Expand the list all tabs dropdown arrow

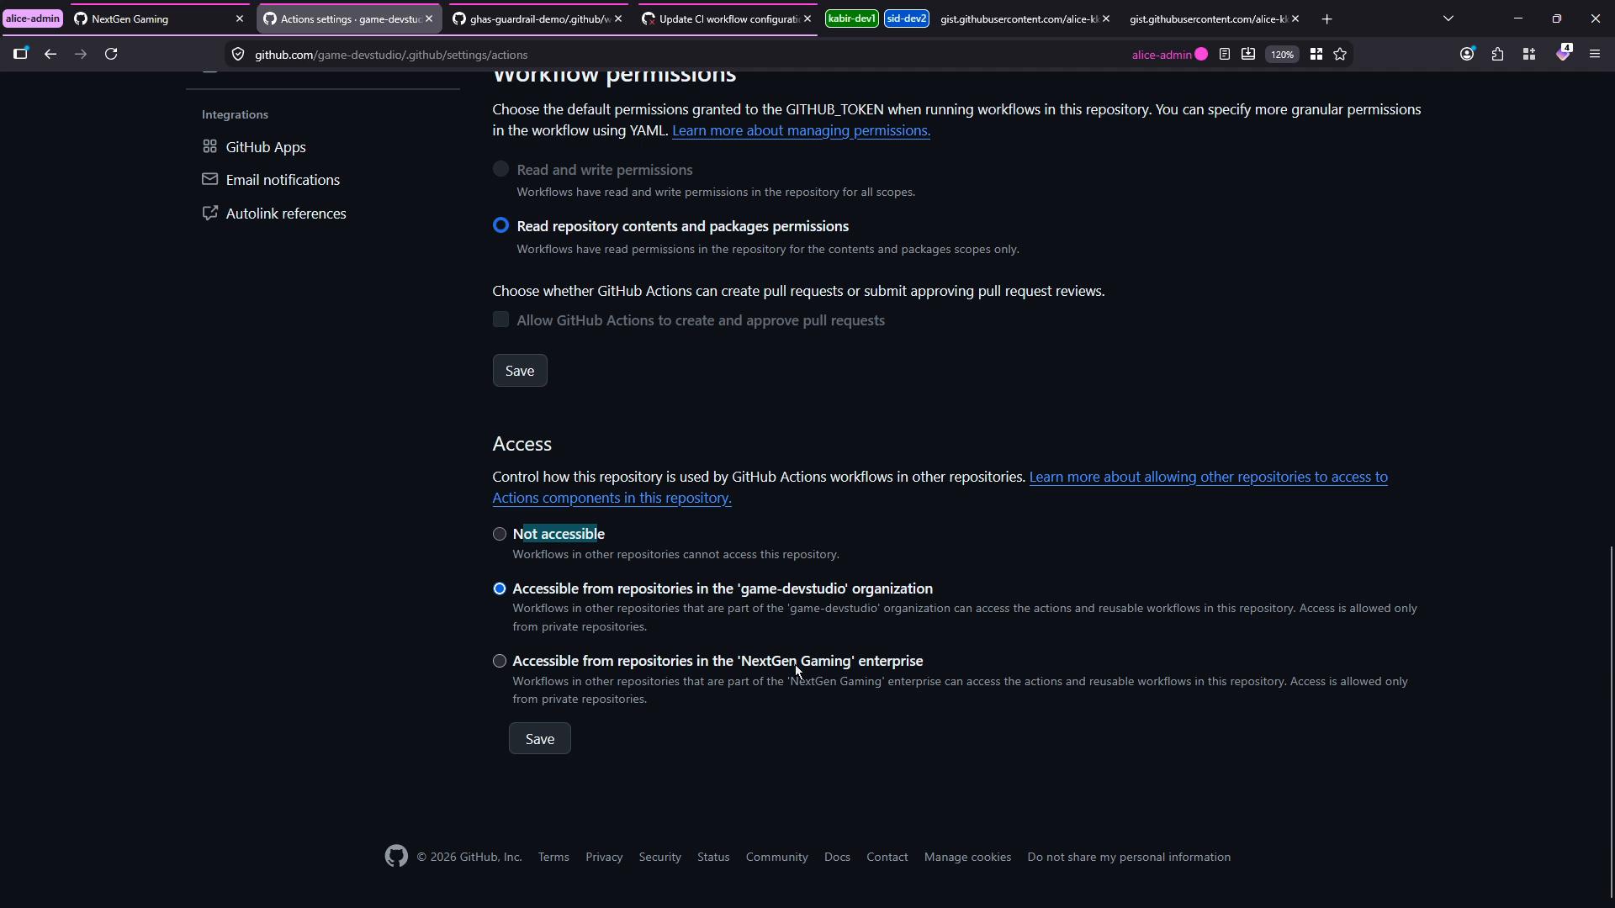tap(1448, 18)
